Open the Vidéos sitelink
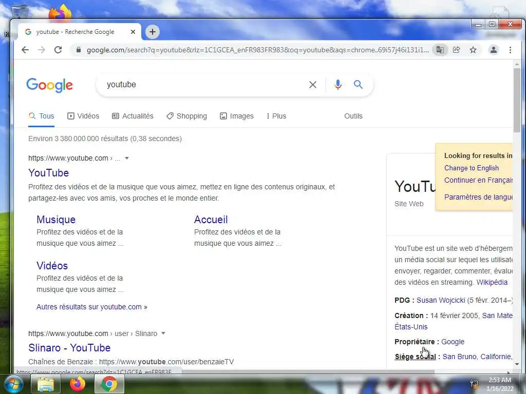Screen dimensions: 526x394 click(52, 266)
